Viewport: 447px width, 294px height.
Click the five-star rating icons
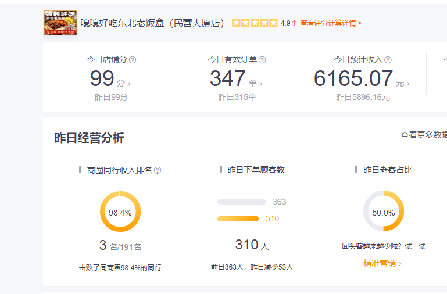pyautogui.click(x=255, y=23)
